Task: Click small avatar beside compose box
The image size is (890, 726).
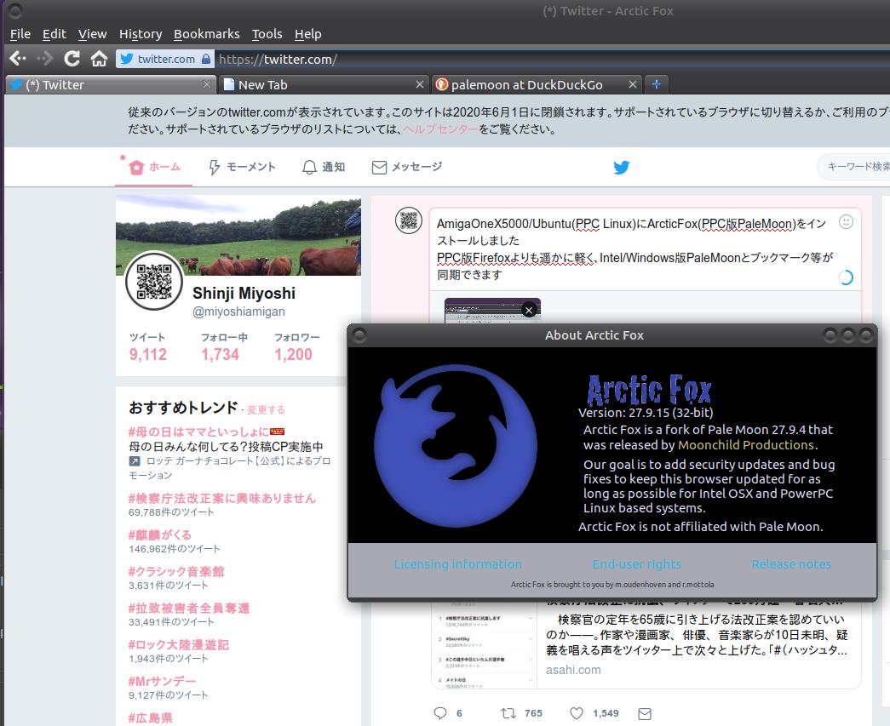Action: (x=409, y=220)
